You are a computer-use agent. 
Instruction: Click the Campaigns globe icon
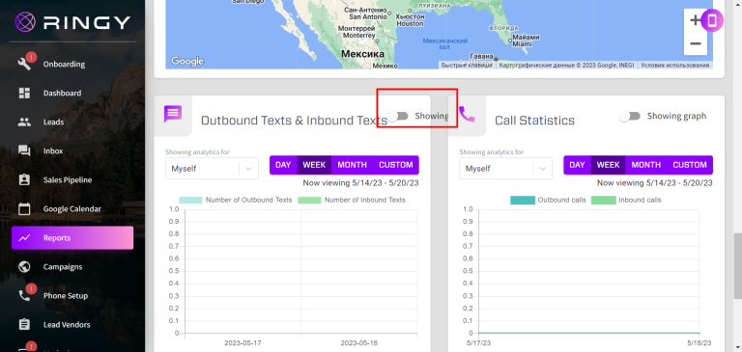24,266
